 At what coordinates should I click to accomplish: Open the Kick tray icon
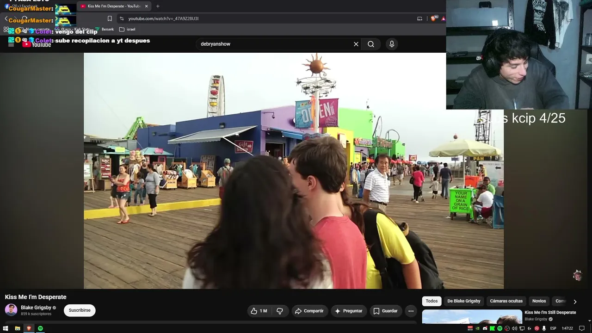click(492, 328)
